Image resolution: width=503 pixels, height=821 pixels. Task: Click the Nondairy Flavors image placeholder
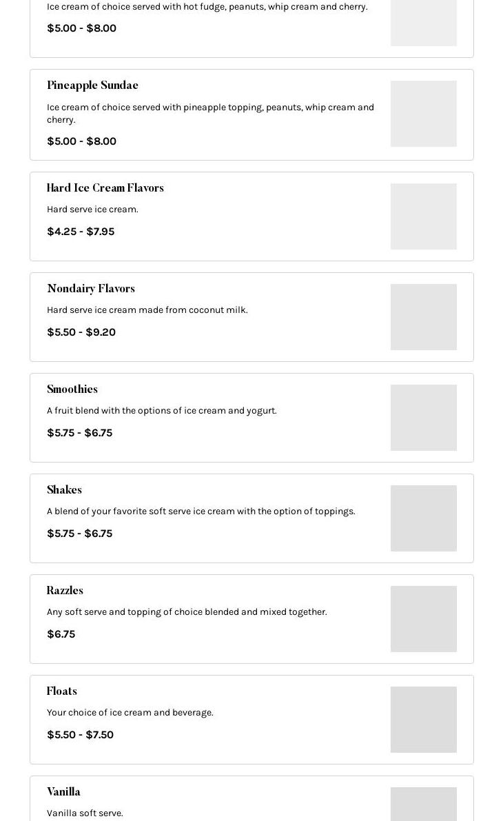coord(423,317)
